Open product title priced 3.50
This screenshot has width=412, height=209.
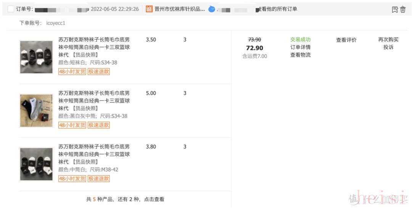94,47
